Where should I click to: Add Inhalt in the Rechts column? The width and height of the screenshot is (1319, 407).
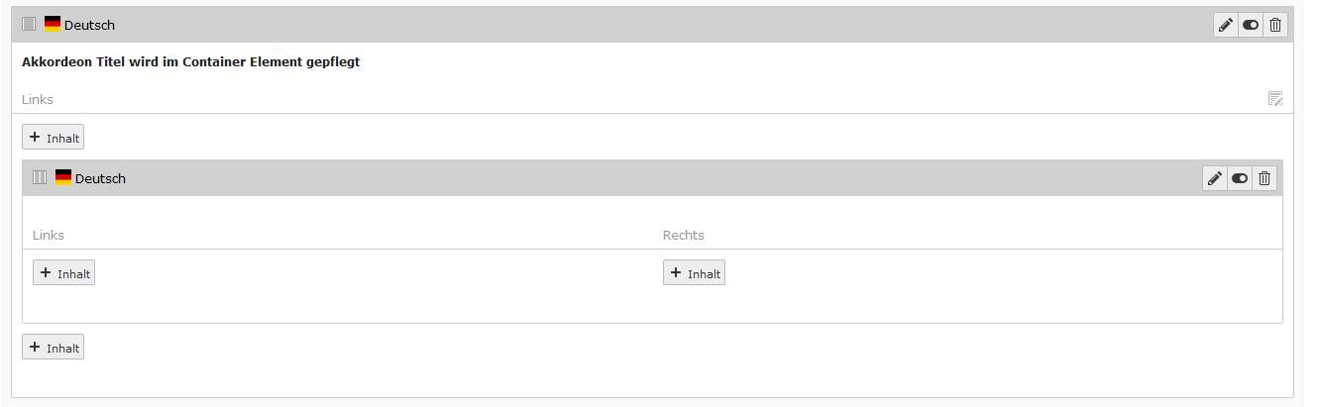click(694, 272)
